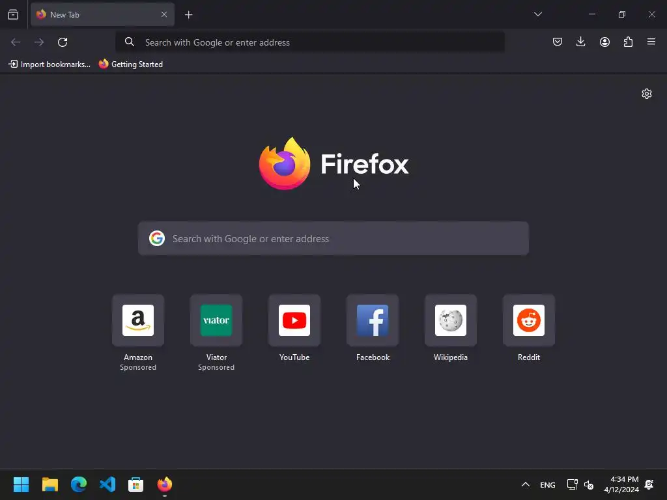This screenshot has width=667, height=500.
Task: Close the New Tab tab
Action: tap(163, 14)
